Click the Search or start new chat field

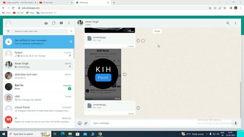37,31
